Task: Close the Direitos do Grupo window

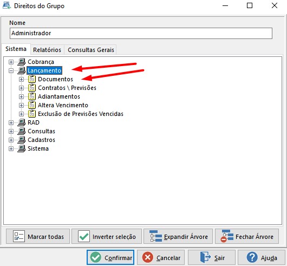Action: coord(275,5)
